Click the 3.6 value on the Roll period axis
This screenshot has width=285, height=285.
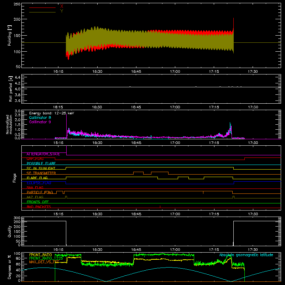[17, 100]
